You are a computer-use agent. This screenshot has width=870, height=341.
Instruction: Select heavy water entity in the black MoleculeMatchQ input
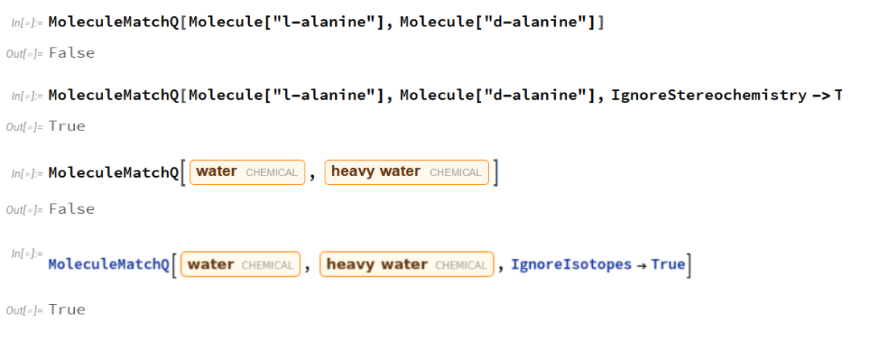407,172
